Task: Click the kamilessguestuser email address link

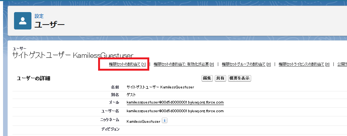Action: (175, 102)
